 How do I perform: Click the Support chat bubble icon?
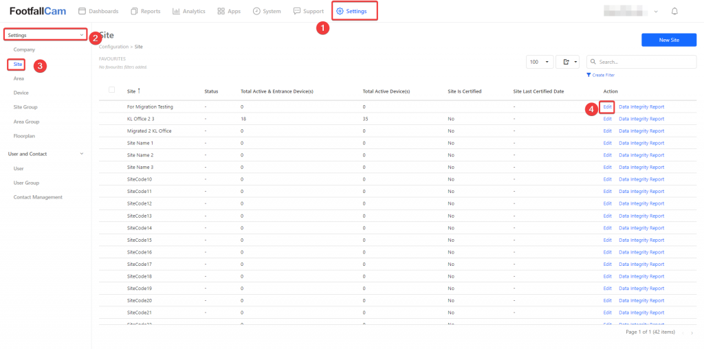pos(297,11)
